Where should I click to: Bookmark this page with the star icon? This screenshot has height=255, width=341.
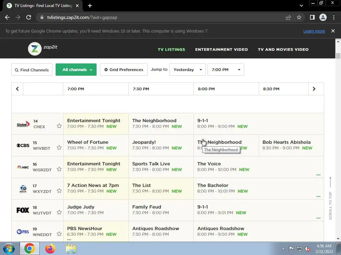(x=299, y=17)
